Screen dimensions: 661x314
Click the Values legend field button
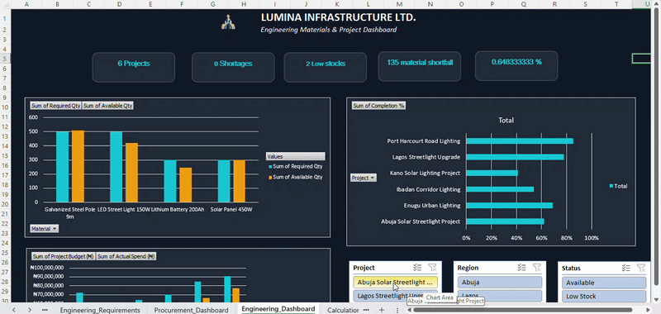click(296, 156)
